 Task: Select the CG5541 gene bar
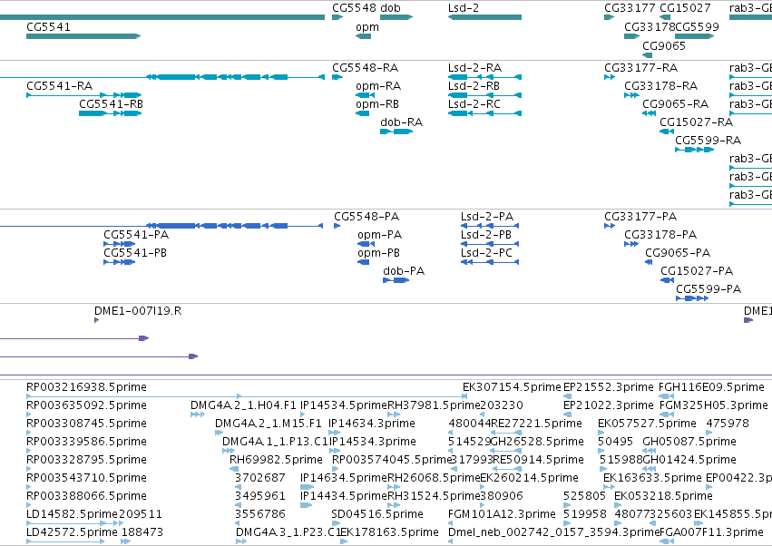[x=83, y=36]
